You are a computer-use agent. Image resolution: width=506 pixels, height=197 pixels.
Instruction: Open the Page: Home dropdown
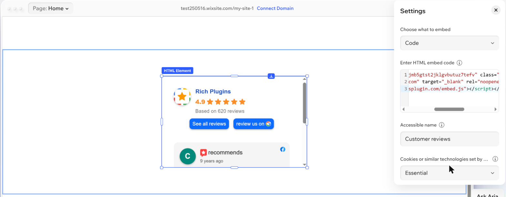click(x=51, y=8)
